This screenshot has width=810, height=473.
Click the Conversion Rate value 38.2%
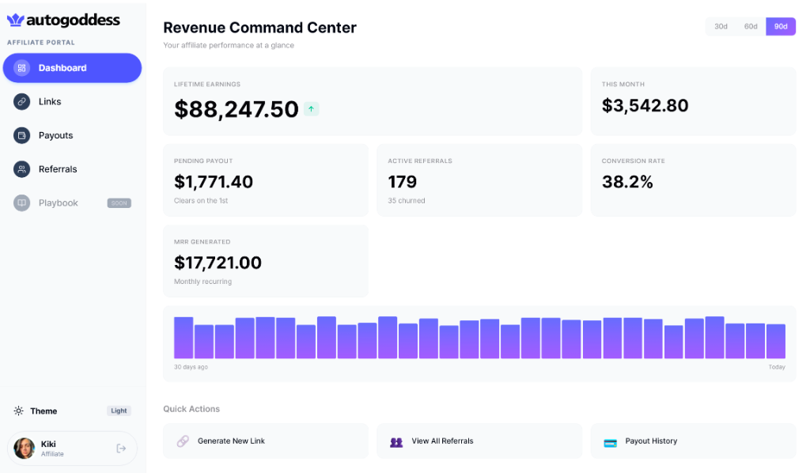click(627, 182)
